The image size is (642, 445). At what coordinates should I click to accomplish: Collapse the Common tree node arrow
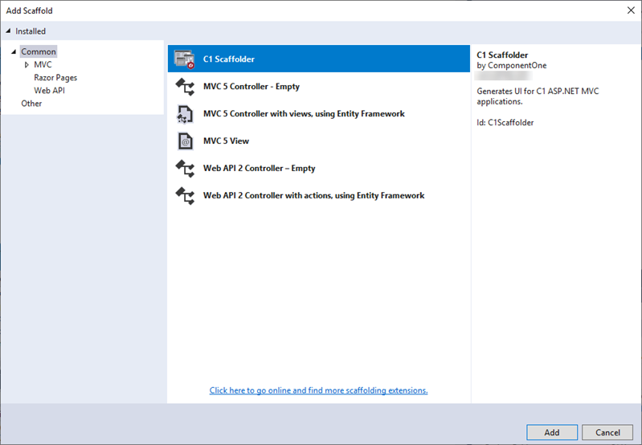click(14, 52)
